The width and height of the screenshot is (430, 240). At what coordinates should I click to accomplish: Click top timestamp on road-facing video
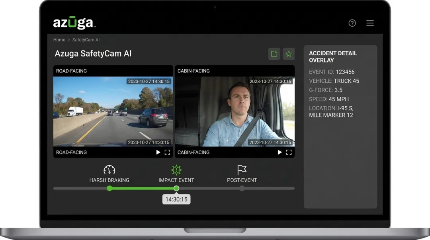point(149,82)
